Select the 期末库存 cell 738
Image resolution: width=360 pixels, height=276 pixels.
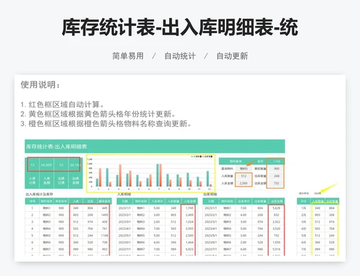coord(104,242)
